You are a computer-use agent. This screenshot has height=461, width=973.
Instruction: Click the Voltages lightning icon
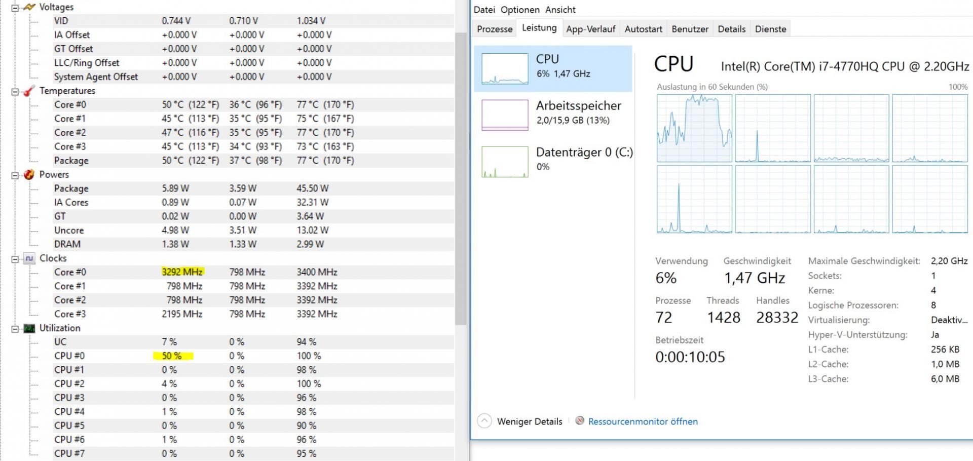click(29, 7)
